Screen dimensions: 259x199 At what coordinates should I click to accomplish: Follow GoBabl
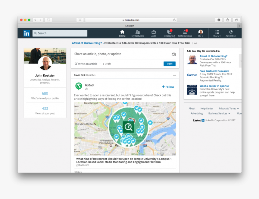coord(168,87)
